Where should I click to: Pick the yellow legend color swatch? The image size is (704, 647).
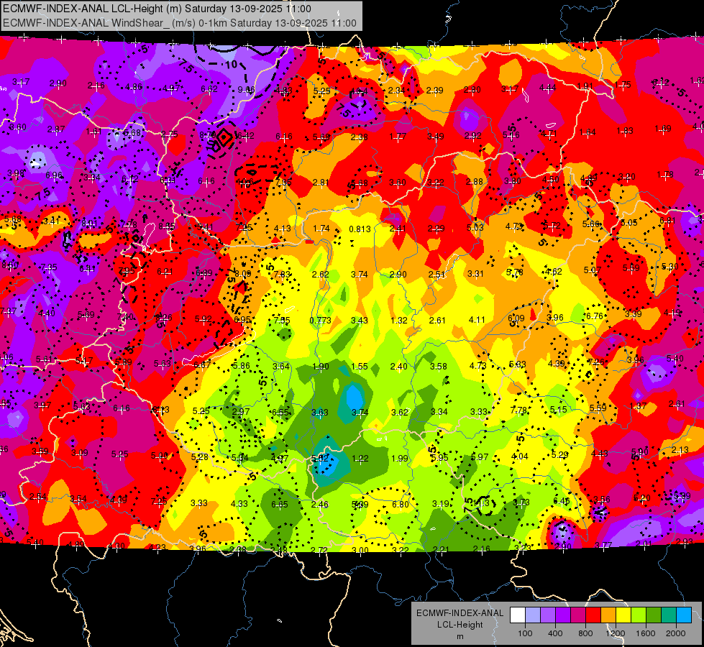pos(623,615)
